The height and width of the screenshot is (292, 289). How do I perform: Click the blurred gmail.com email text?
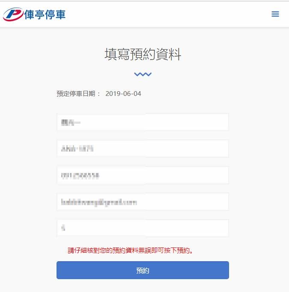tap(99, 203)
